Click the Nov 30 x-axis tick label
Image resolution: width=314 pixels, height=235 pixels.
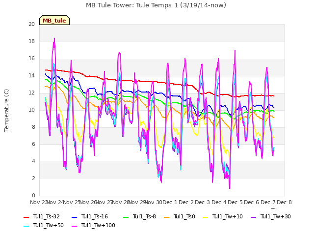coord(153,202)
